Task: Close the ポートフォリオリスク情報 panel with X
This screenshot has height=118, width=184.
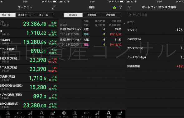Action: point(129,7)
